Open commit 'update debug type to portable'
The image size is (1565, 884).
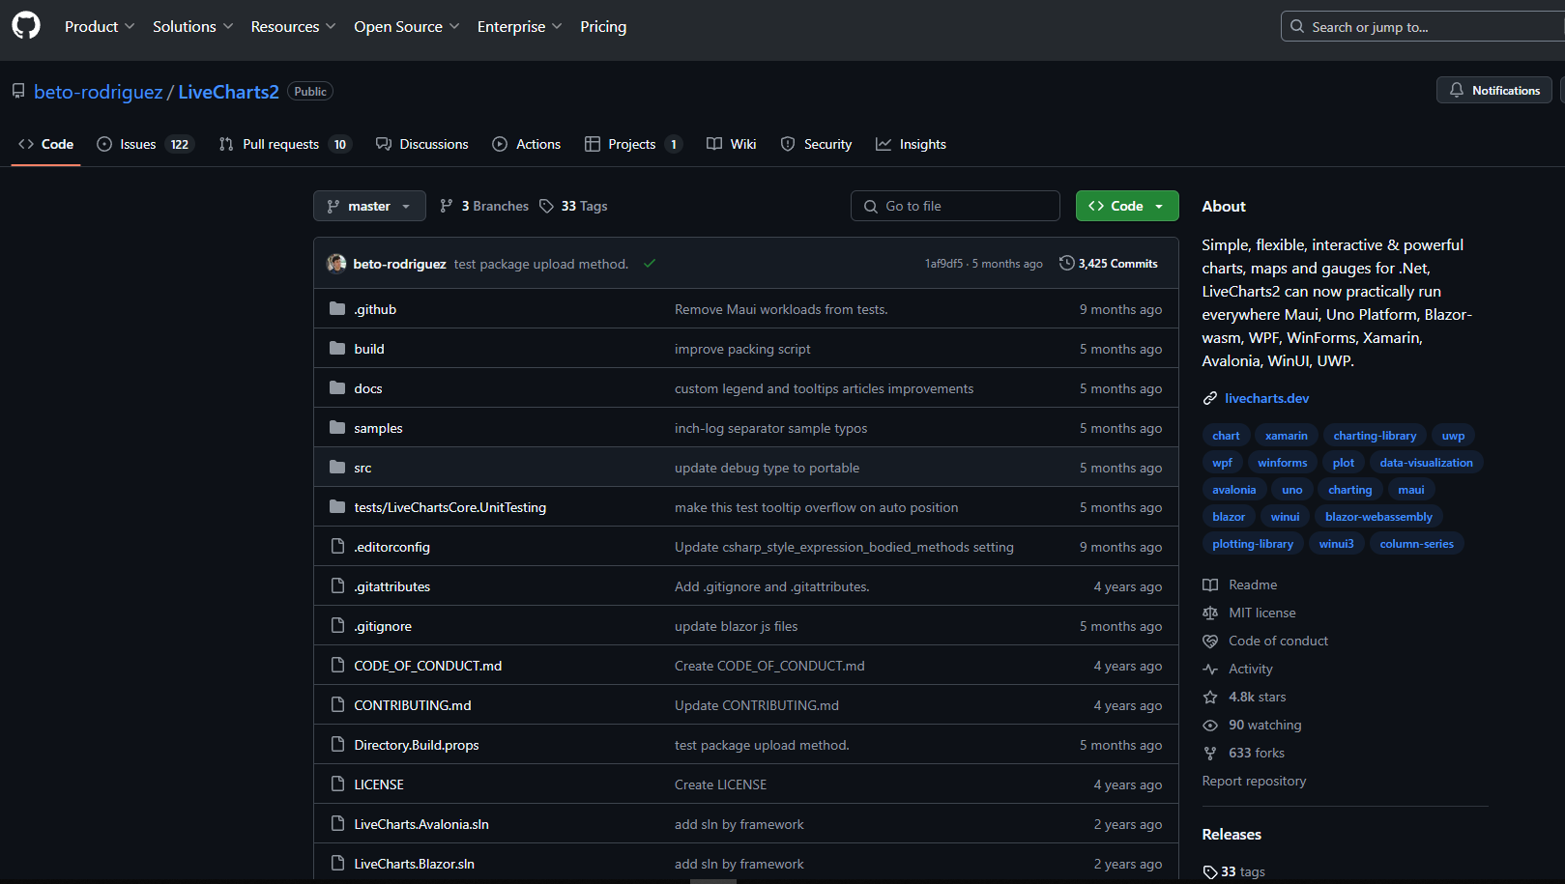767,468
